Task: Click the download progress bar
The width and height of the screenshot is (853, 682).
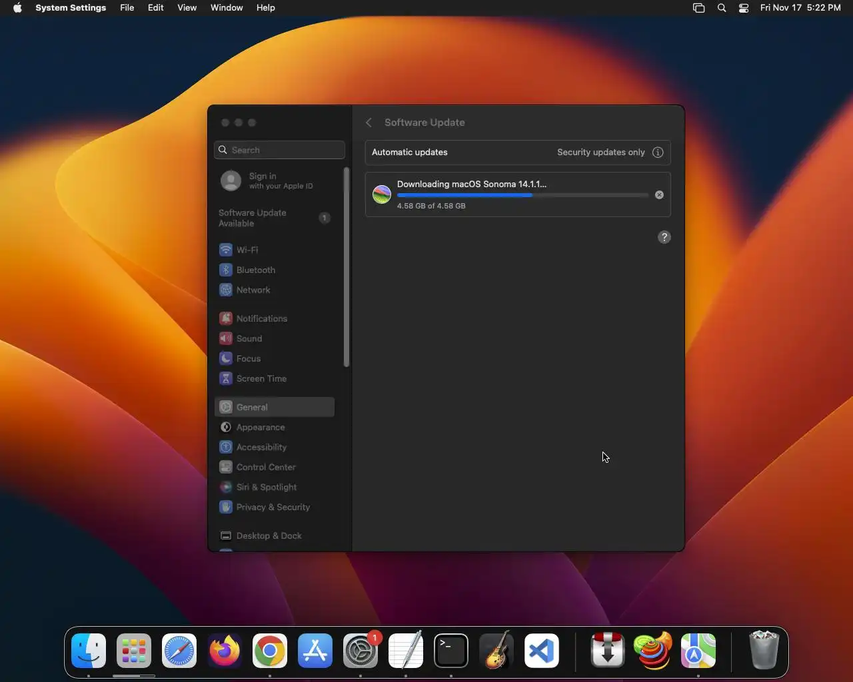Action: 522,195
